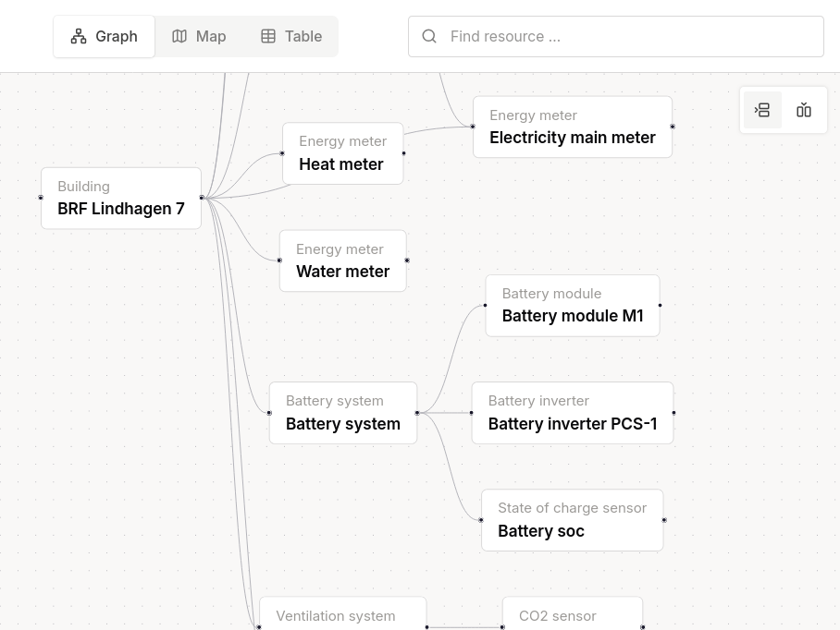This screenshot has height=630, width=840.
Task: Select the BRF Lindhagen 7 building node
Action: tap(121, 198)
